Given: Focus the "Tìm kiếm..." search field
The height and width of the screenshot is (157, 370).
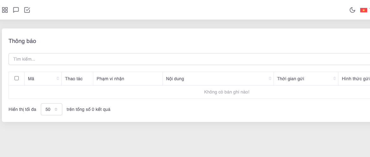Looking at the screenshot, I should coord(190,59).
